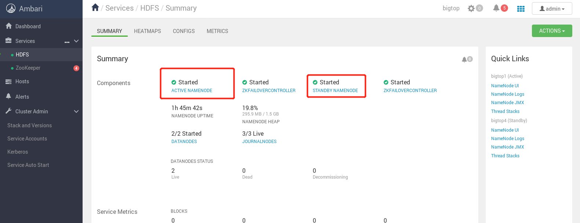Switch to the CONFIGS tab
Image resolution: width=580 pixels, height=223 pixels.
[x=184, y=31]
